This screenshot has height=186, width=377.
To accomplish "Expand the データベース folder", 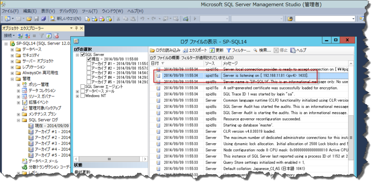I will (x=12, y=49).
